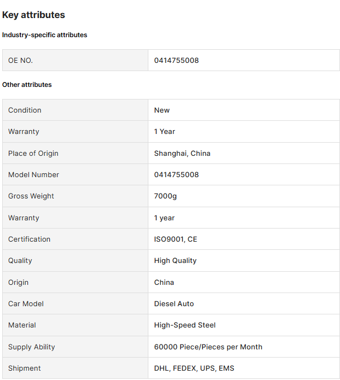Select the High-Speed Steel material value
Image resolution: width=340 pixels, height=380 pixels.
click(185, 325)
